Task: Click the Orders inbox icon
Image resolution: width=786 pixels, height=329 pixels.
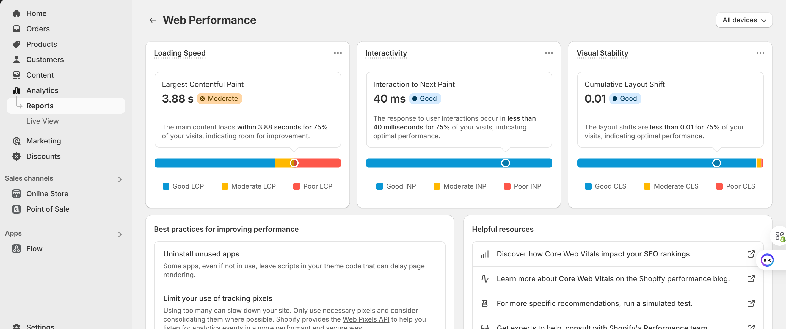Action: [x=16, y=29]
